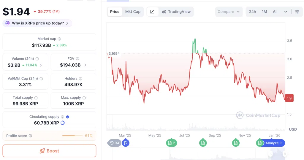Open the Compare dropdown
The image size is (304, 160).
[x=229, y=12]
